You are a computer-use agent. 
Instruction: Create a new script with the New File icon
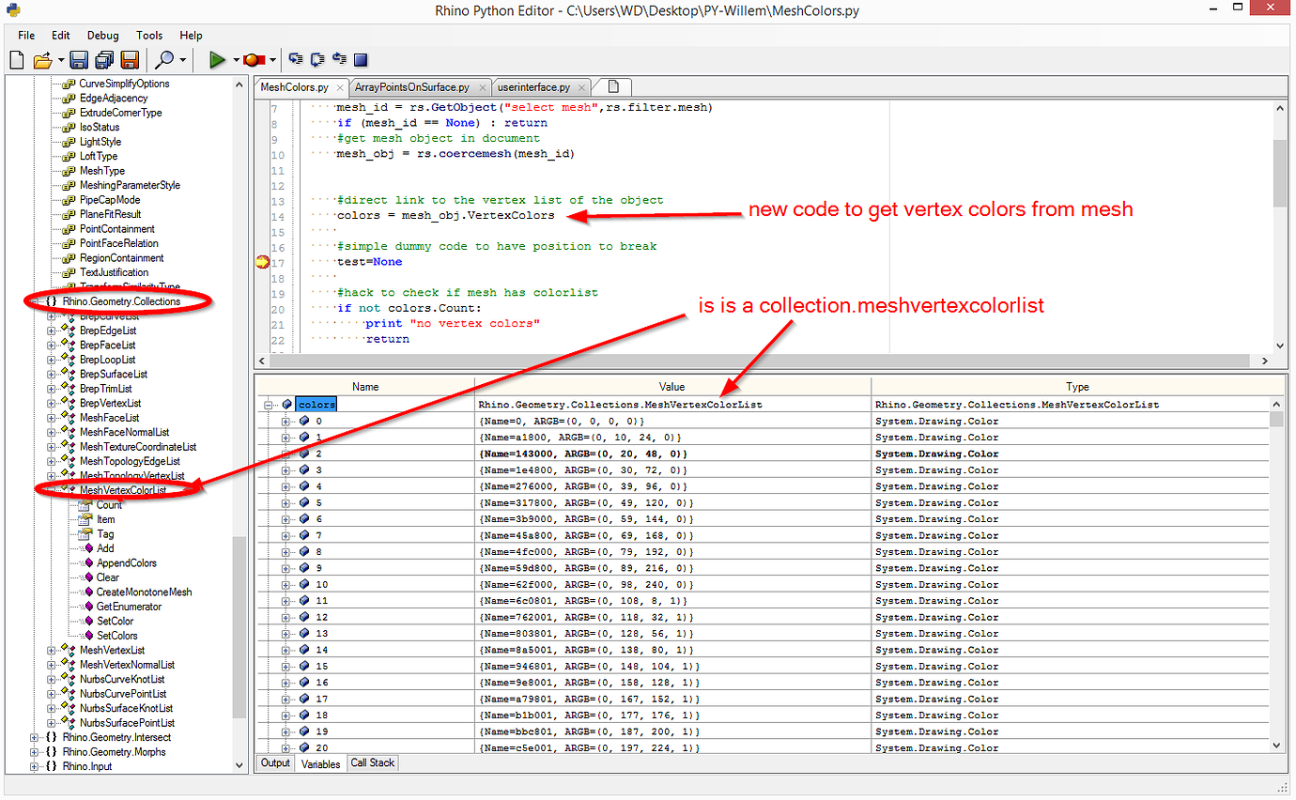pos(17,58)
